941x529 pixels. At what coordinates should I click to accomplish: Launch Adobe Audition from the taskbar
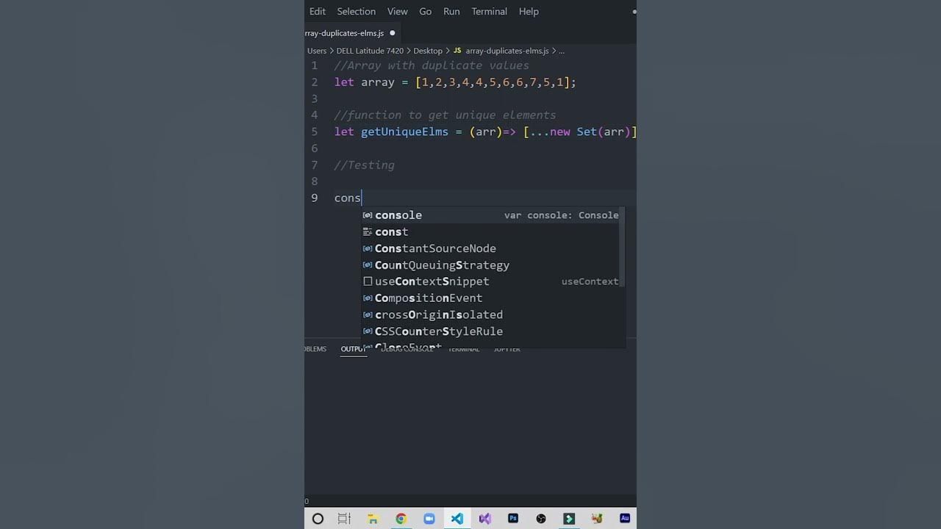625,519
